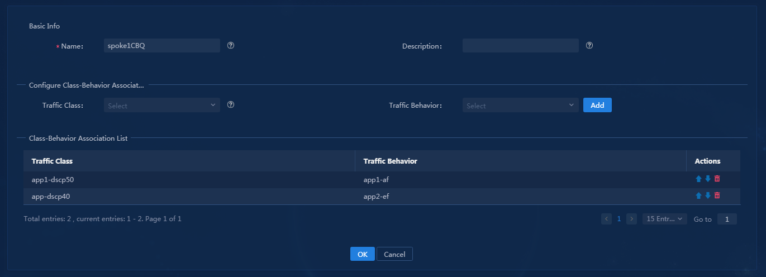
Task: Click the Add button
Action: (597, 105)
